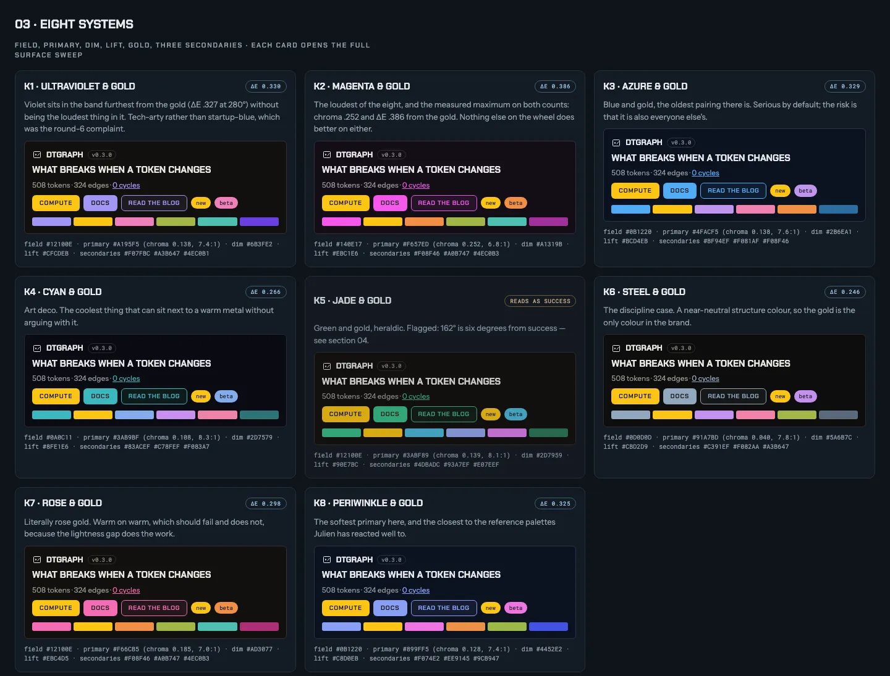Click the violet primary swatch in K1 card
This screenshot has height=676, width=890.
click(x=51, y=222)
